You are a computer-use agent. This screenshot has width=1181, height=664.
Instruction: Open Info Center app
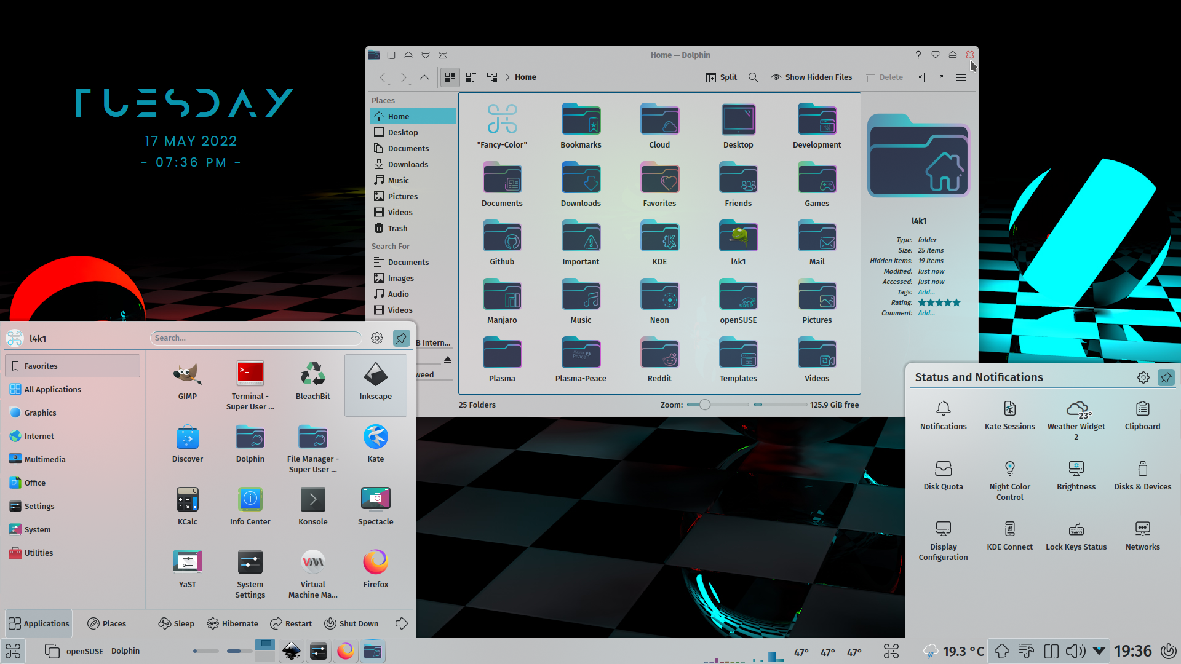[x=250, y=507]
